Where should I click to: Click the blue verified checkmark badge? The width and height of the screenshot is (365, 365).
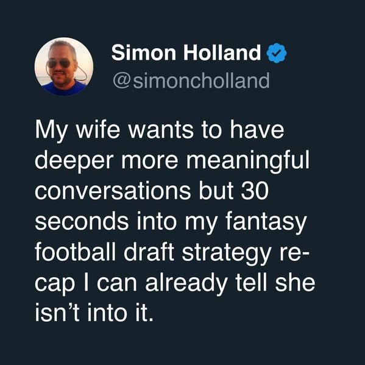tap(276, 53)
